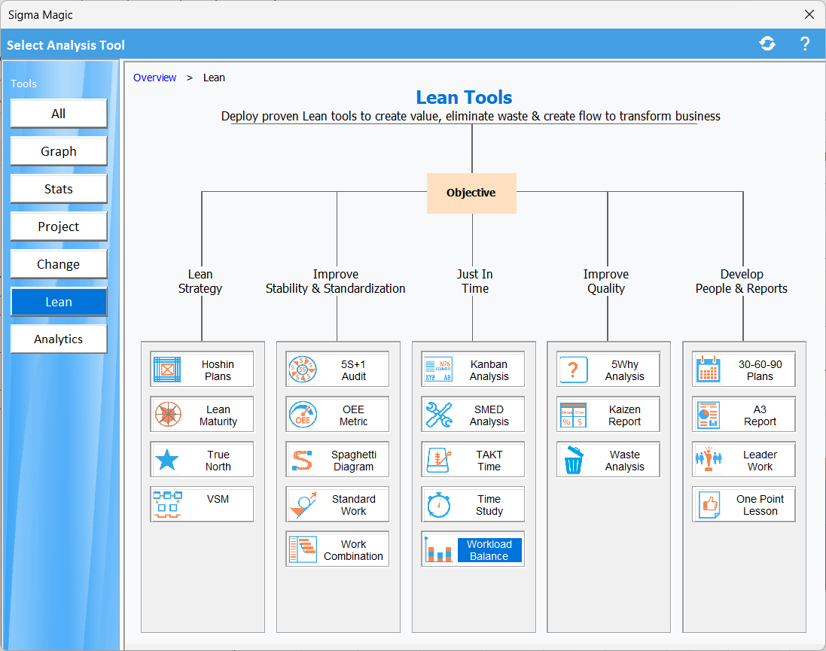This screenshot has width=826, height=651.
Task: Select the True North star icon
Action: point(167,460)
